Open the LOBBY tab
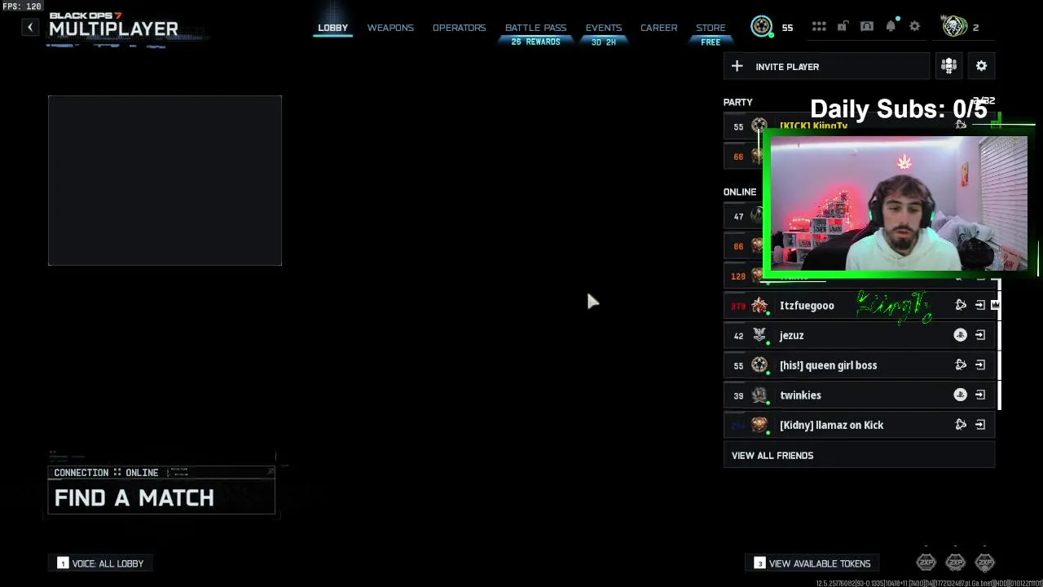1043x587 pixels. (332, 28)
